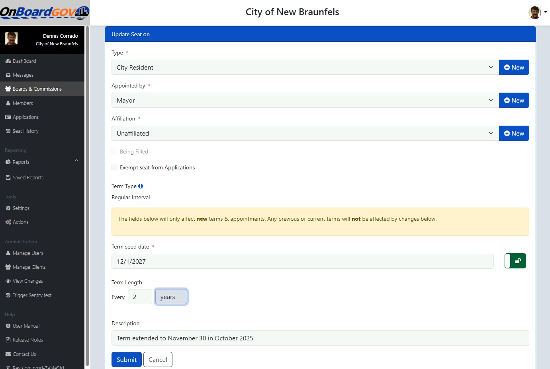Add a New Affiliation option
Screen dimensions: 550x369
(x=514, y=133)
